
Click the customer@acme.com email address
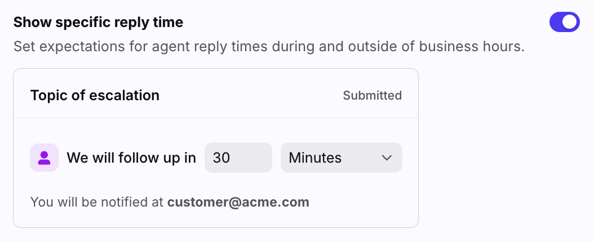[x=238, y=202]
